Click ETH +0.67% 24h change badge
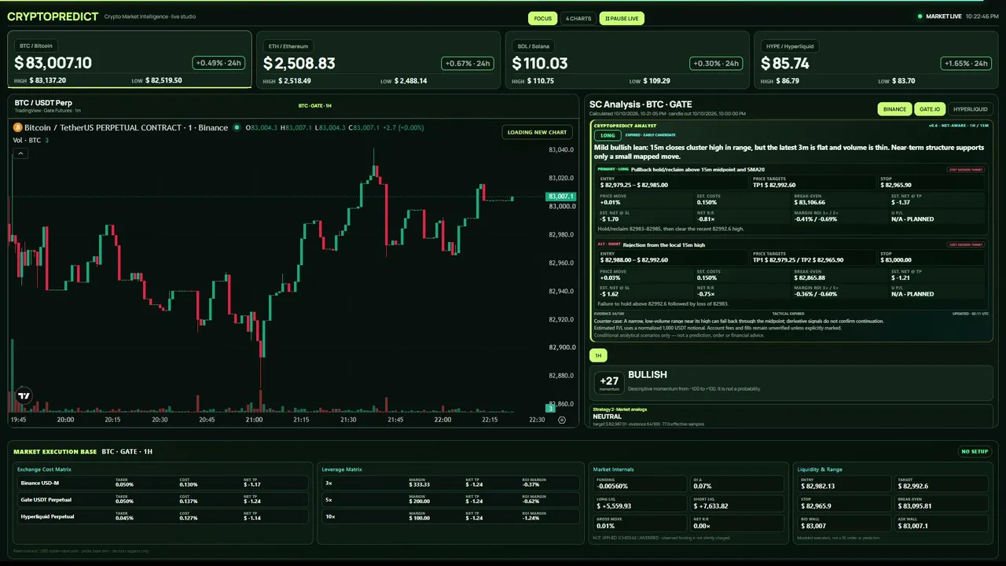The width and height of the screenshot is (1006, 566). click(468, 64)
